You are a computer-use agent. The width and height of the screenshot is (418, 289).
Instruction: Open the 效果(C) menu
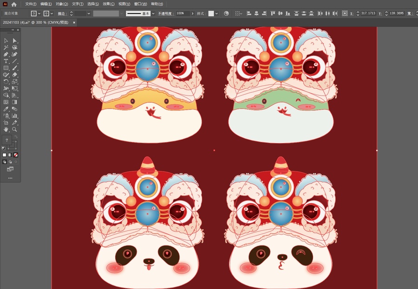109,4
